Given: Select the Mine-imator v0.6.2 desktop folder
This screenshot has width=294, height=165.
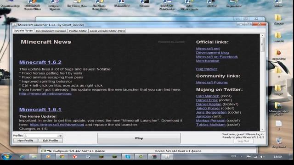Looking at the screenshot, I should pos(278,109).
